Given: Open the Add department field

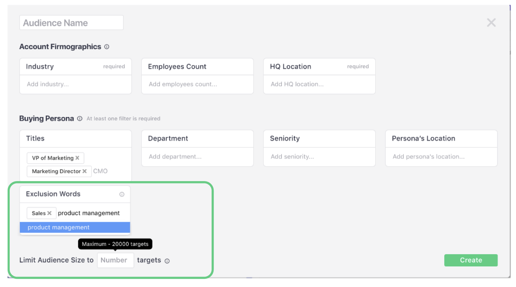Looking at the screenshot, I should click(197, 156).
